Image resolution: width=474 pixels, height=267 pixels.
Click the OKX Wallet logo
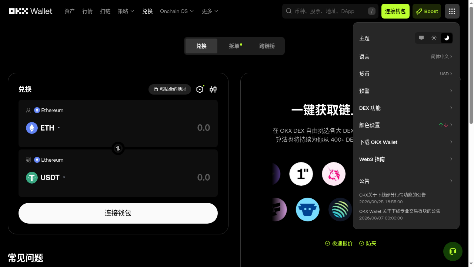click(31, 11)
